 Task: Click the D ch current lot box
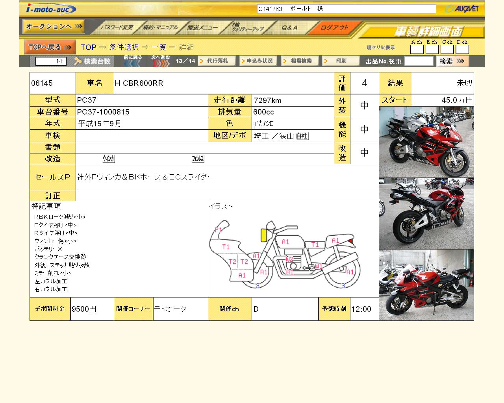coord(462,49)
